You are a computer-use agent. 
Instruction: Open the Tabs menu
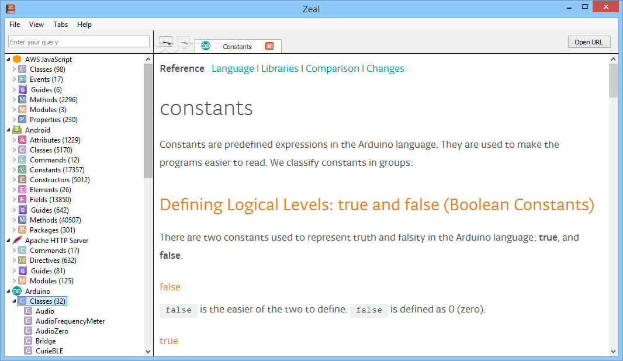tap(60, 24)
